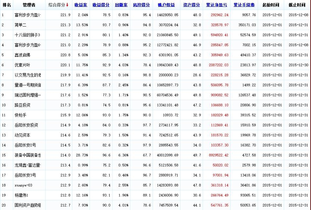Sort by the 回撤率 column header link
311x210 pixels.
pos(121,5)
